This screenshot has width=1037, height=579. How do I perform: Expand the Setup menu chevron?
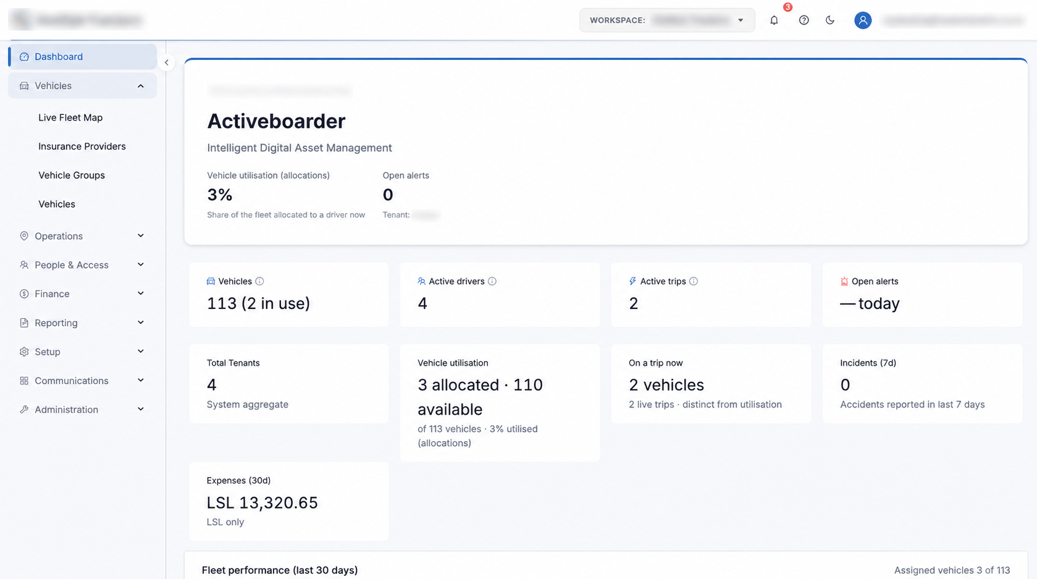[x=141, y=352]
